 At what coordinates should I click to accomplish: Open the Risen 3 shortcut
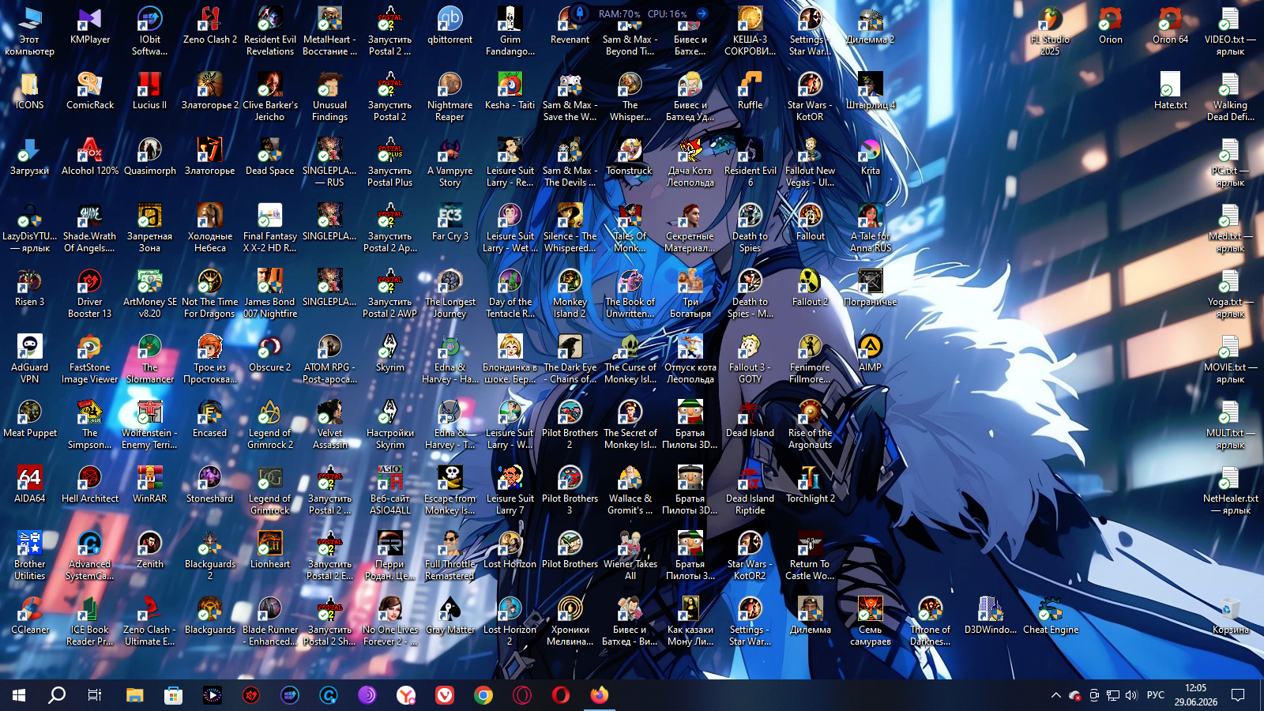tap(30, 288)
